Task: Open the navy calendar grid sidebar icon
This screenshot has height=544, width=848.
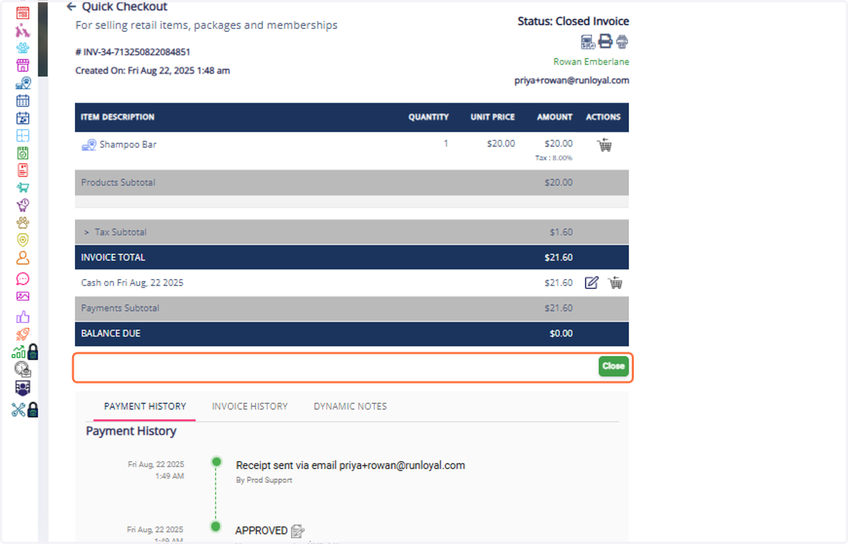Action: [23, 101]
